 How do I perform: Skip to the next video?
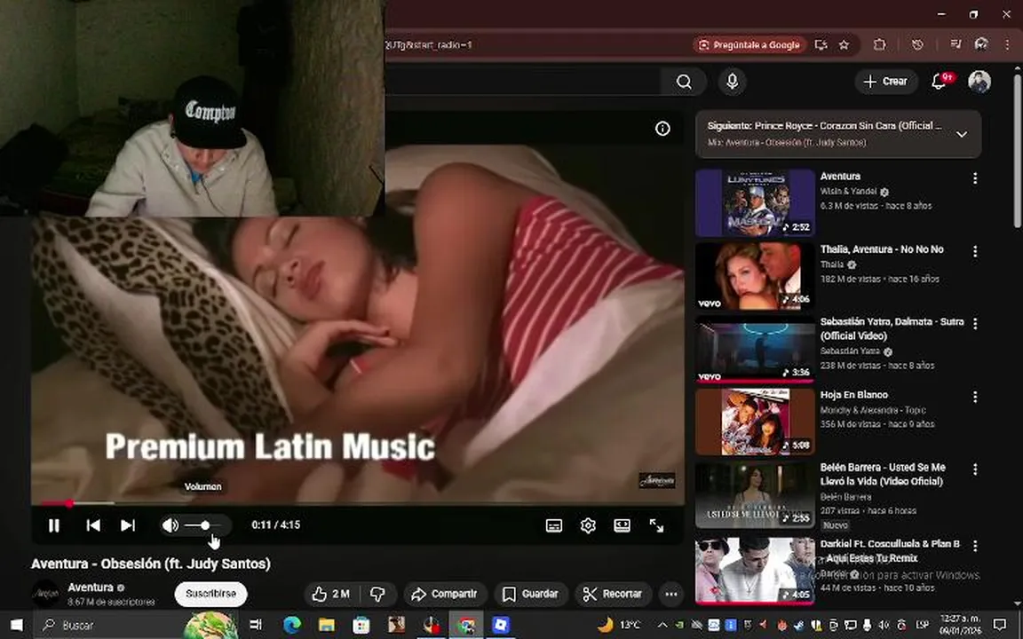tap(128, 525)
